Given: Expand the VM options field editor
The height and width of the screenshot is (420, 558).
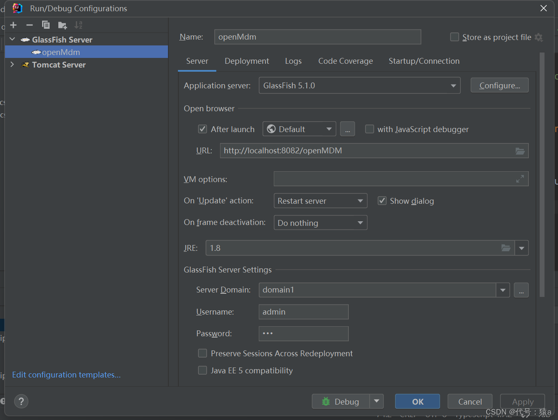Looking at the screenshot, I should point(520,179).
